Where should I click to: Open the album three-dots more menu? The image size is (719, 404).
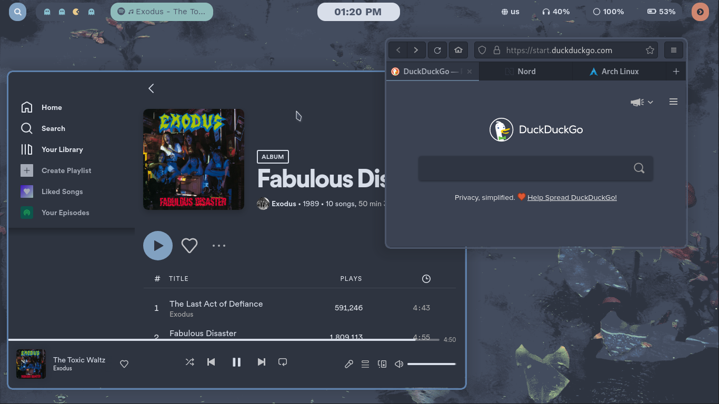pos(219,246)
